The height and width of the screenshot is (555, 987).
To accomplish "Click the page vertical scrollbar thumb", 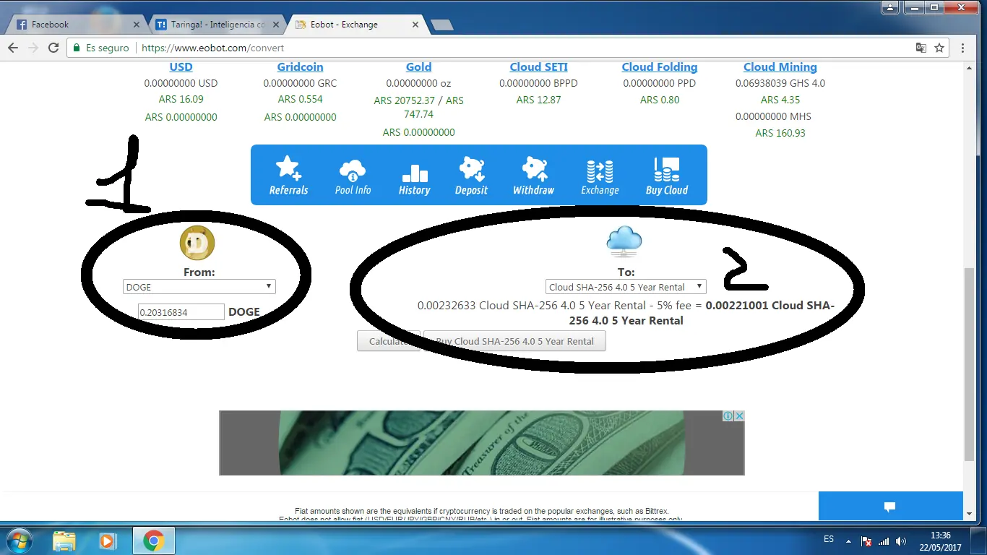I will tap(969, 364).
